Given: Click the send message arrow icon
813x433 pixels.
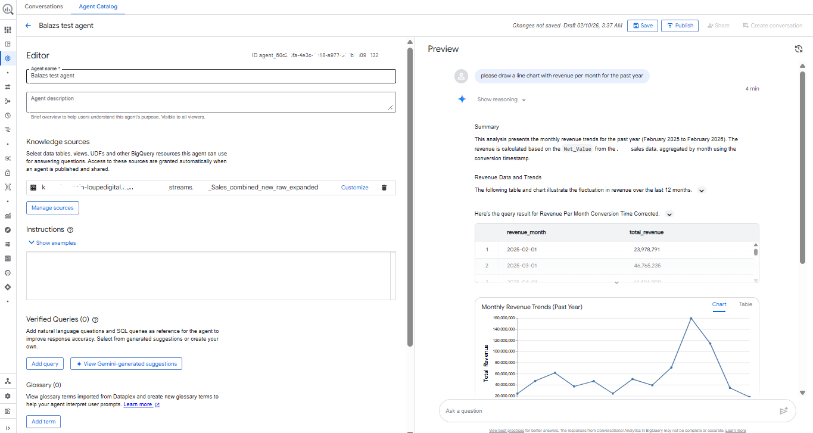Looking at the screenshot, I should pyautogui.click(x=784, y=410).
